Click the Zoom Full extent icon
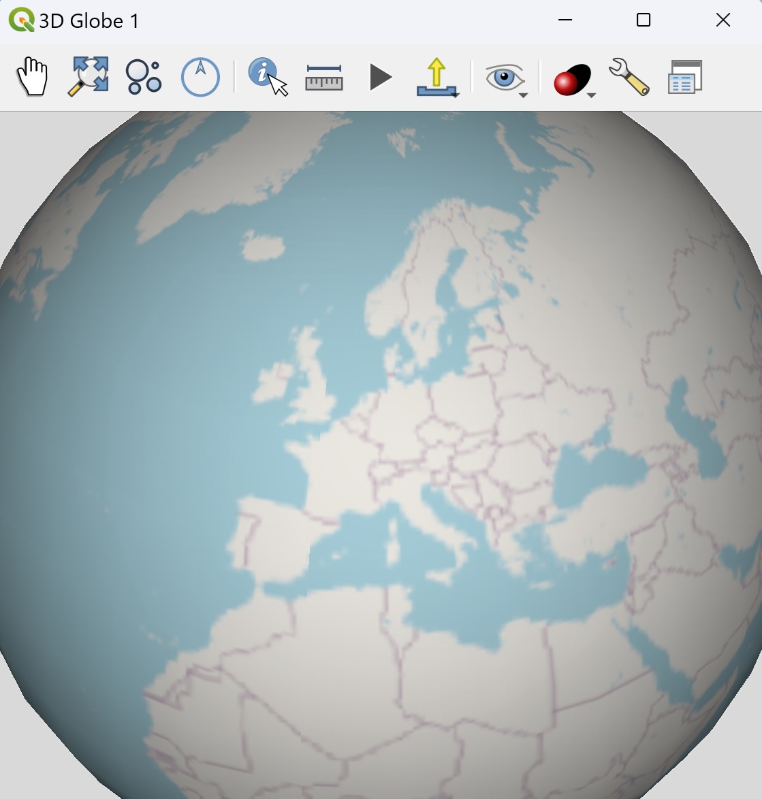This screenshot has width=762, height=799. [x=88, y=77]
